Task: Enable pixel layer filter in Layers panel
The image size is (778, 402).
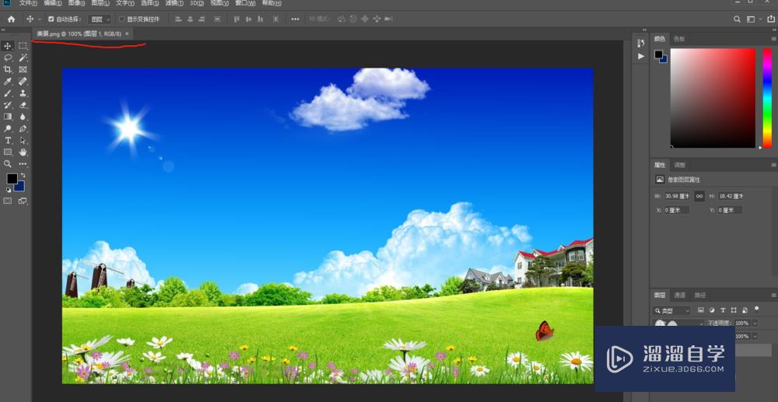Action: [x=701, y=310]
